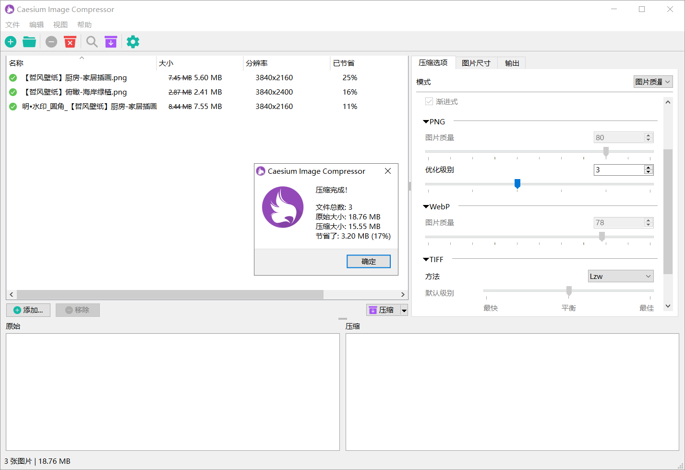Activate the preview magnifier icon

click(x=92, y=42)
